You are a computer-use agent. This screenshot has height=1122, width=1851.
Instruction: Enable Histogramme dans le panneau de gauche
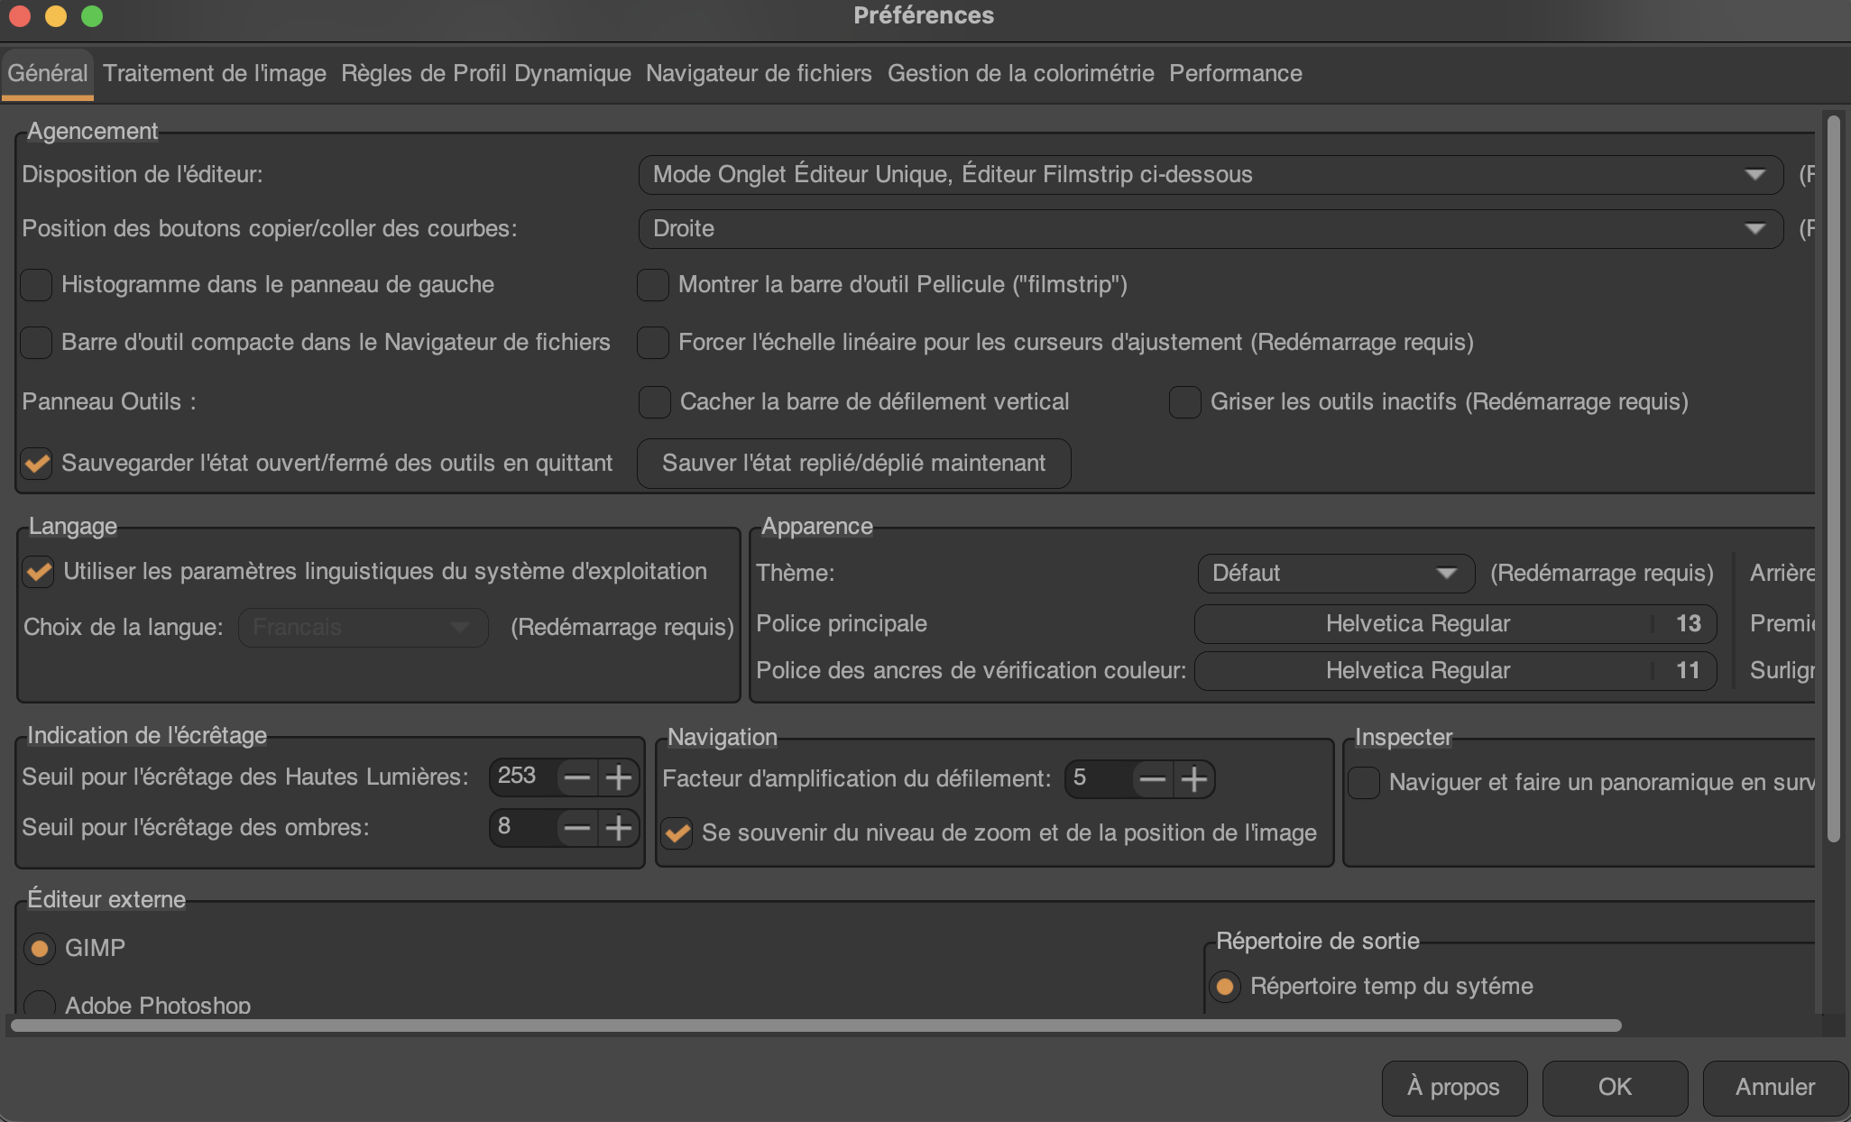pos(37,285)
